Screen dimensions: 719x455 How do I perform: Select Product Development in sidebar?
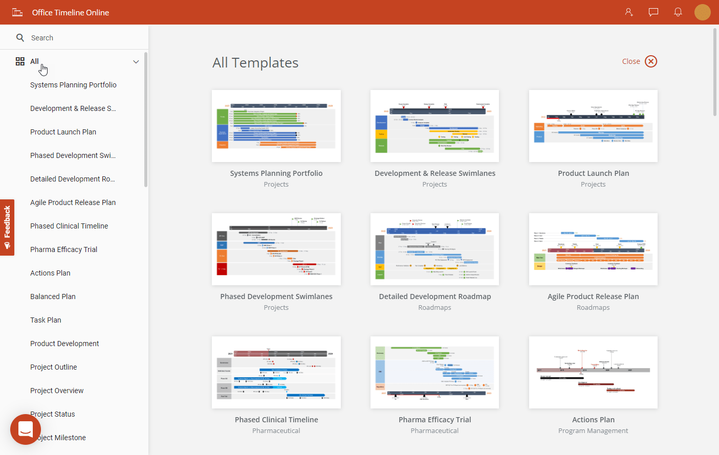click(64, 344)
